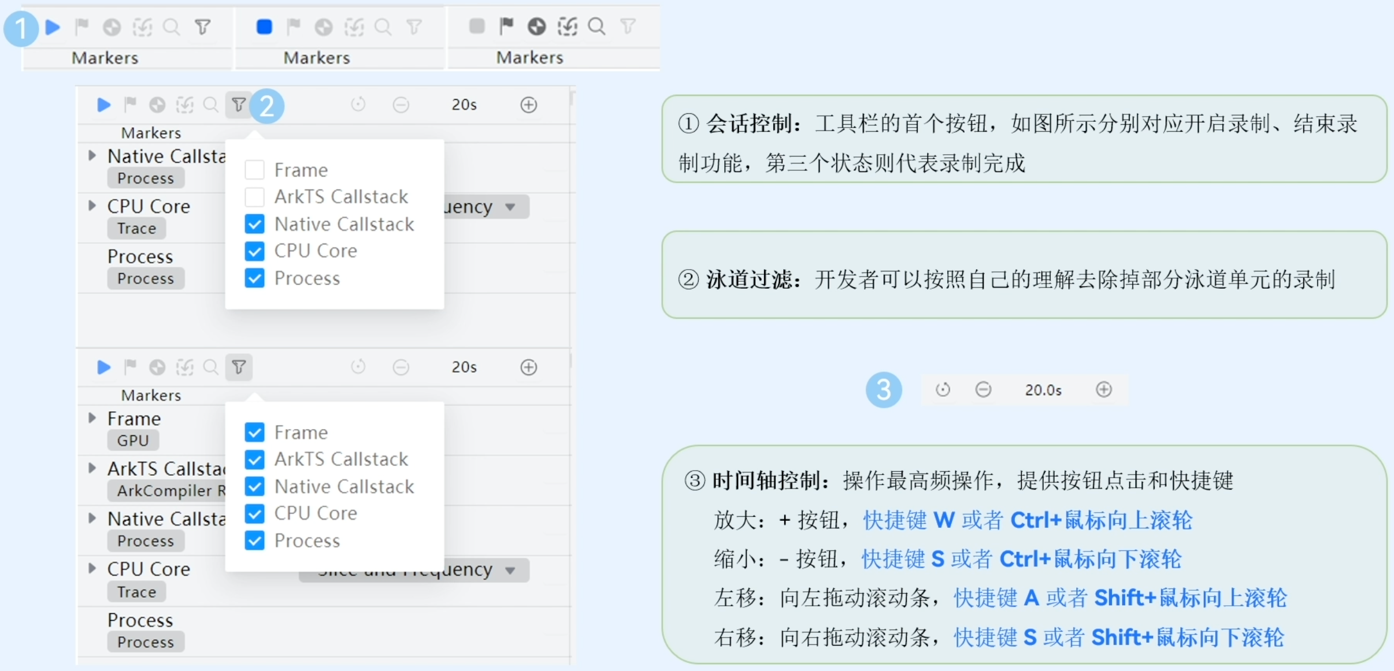Expand the Frame lane row

point(92,418)
